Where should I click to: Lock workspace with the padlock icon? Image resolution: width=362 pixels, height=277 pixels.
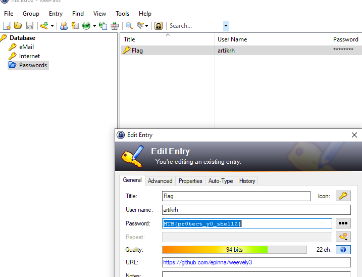click(x=159, y=26)
